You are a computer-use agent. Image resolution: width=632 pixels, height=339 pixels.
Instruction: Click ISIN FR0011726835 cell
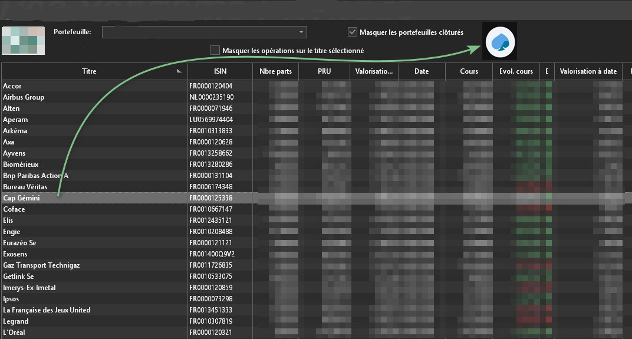pyautogui.click(x=220, y=265)
